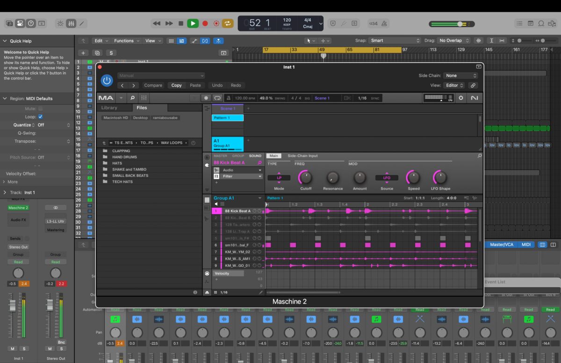Open the Side Chain dropdown set to None
The width and height of the screenshot is (561, 363).
pos(460,75)
